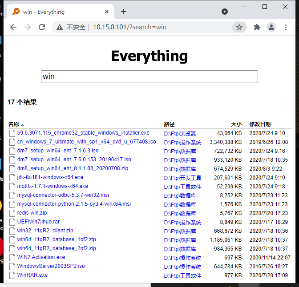Click the Everything search box containing 'win'
The width and height of the screenshot is (299, 287).
pyautogui.click(x=149, y=76)
